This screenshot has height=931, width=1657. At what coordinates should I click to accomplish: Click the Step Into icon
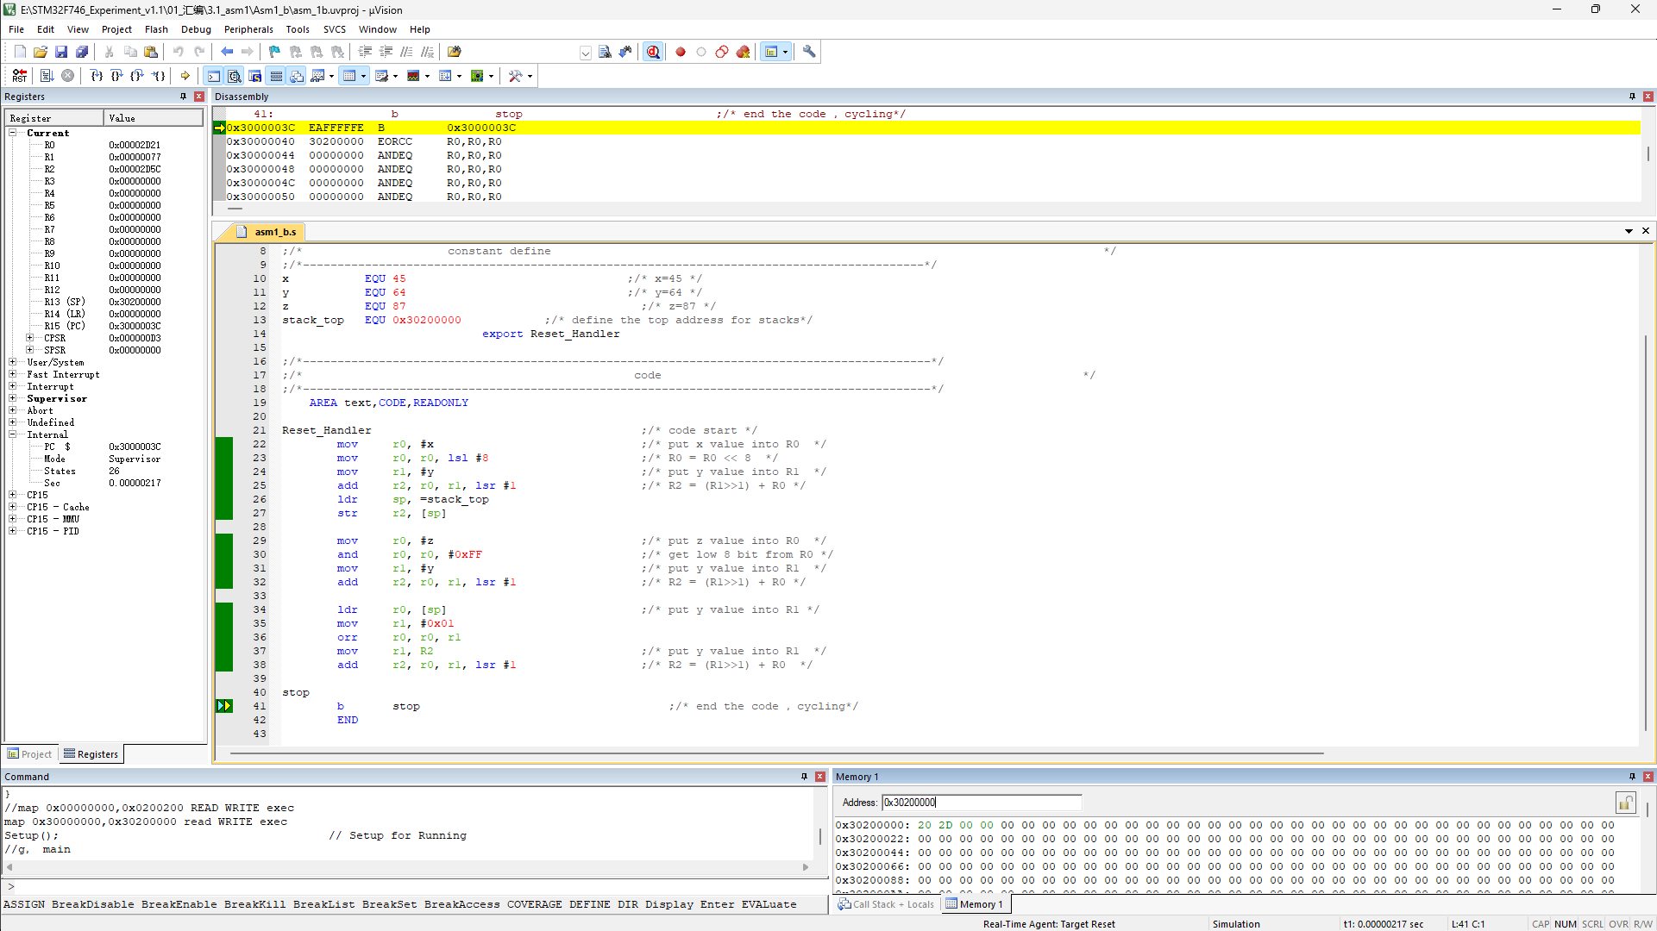coord(97,76)
